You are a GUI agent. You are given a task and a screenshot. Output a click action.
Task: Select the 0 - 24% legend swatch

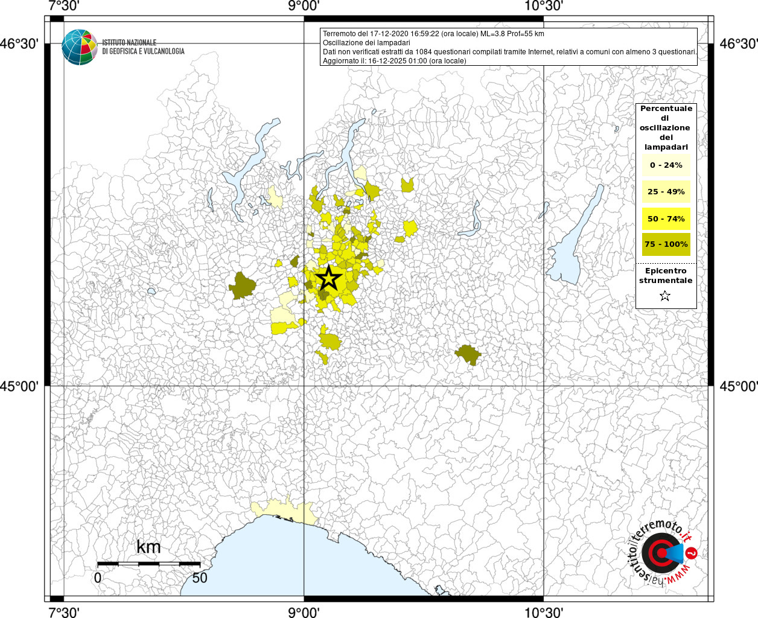[x=666, y=165]
